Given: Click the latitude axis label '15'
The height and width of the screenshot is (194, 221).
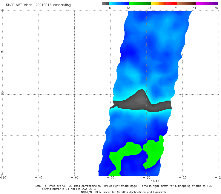Looking at the screenshot, I should [x=2, y=52].
